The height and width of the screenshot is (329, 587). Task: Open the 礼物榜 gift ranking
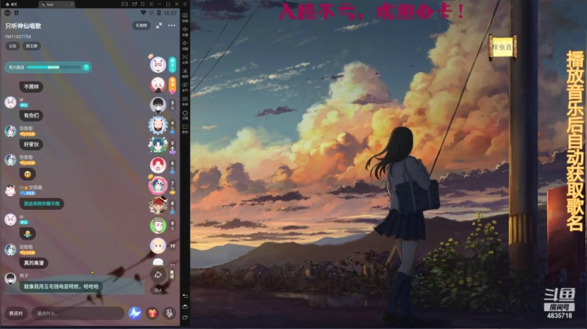141,25
